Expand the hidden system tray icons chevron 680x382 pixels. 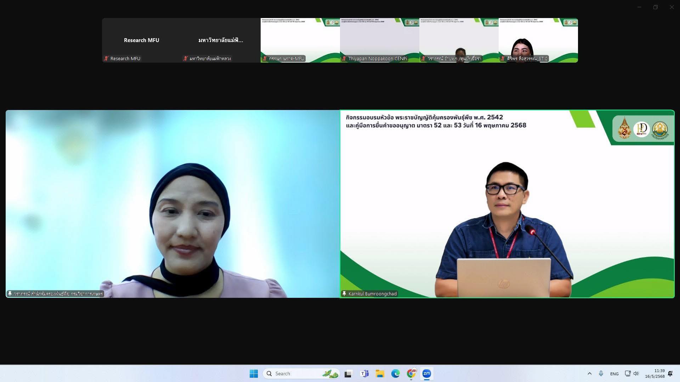pos(590,374)
